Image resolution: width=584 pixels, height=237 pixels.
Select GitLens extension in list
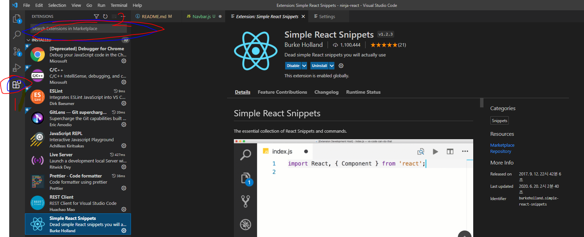click(78, 118)
